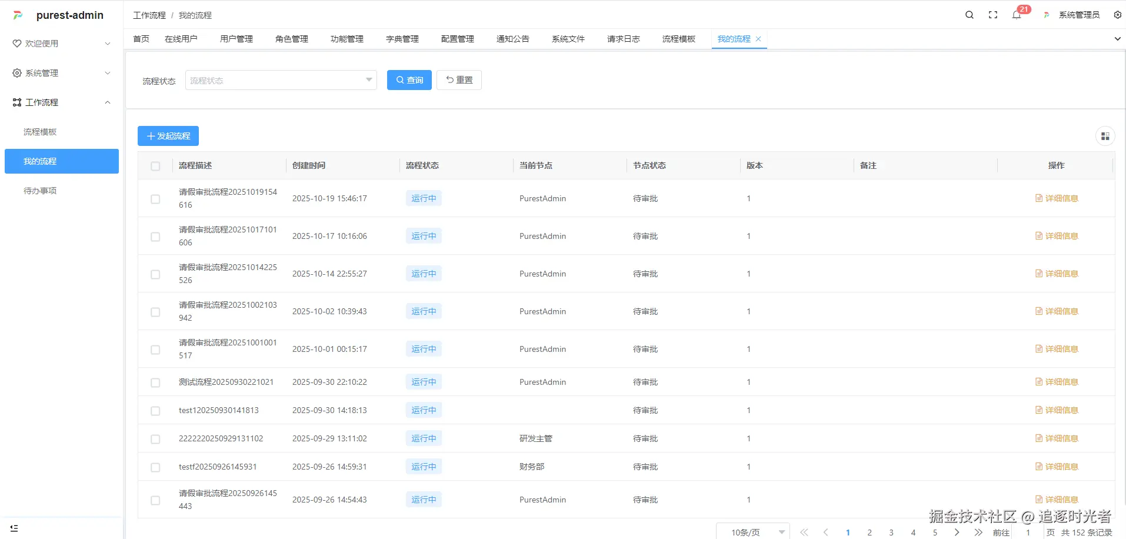Check the row 请假审批流程20251002103942

(x=155, y=312)
